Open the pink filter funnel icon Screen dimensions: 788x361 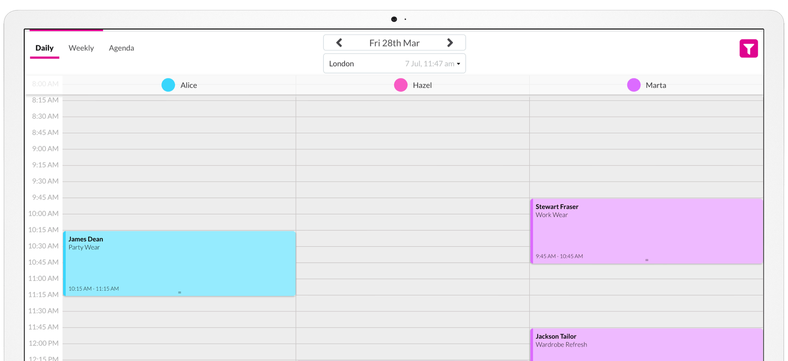point(748,48)
